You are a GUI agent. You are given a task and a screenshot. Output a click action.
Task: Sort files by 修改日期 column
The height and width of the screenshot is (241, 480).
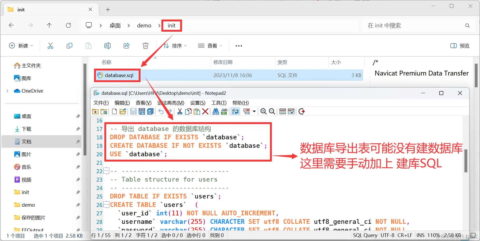223,62
